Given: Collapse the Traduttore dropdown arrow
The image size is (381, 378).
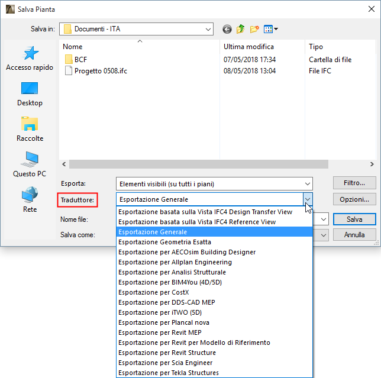Looking at the screenshot, I should click(308, 199).
